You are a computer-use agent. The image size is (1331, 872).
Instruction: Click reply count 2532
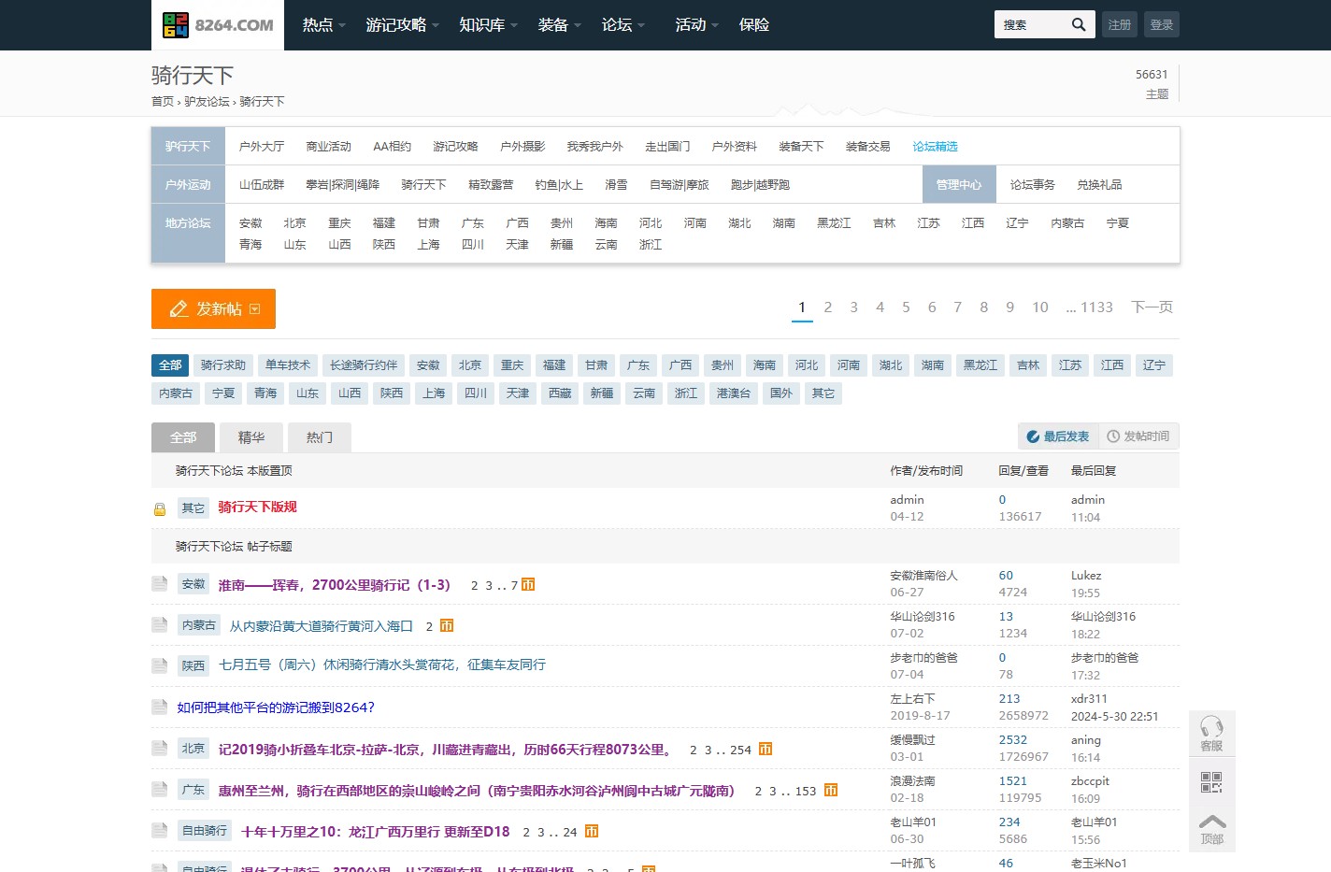pyautogui.click(x=1012, y=740)
